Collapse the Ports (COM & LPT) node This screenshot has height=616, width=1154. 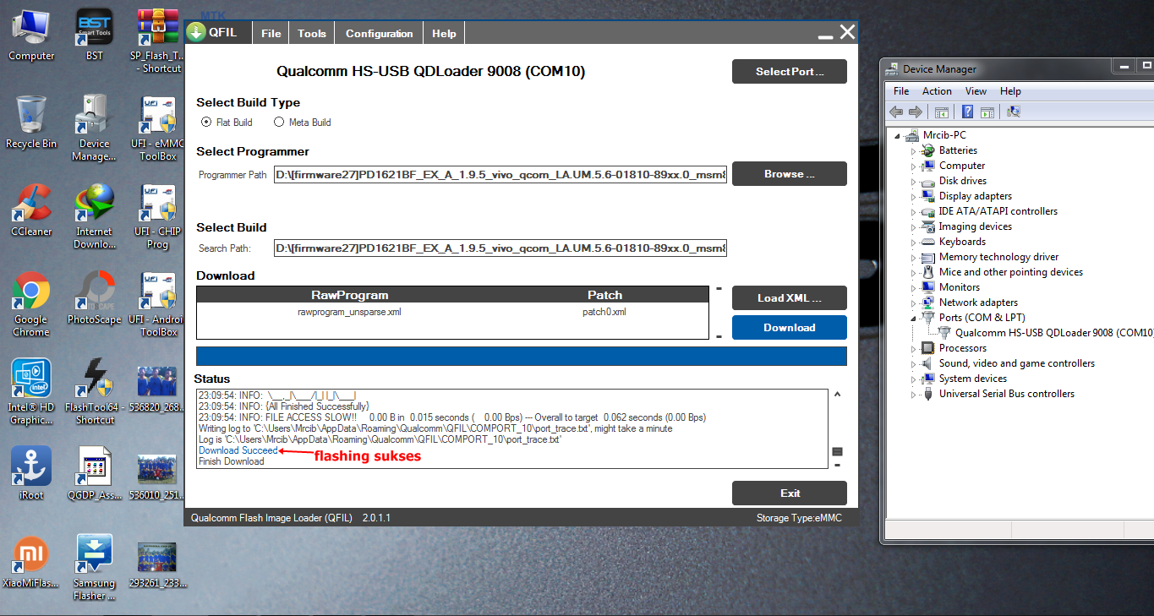tap(913, 318)
